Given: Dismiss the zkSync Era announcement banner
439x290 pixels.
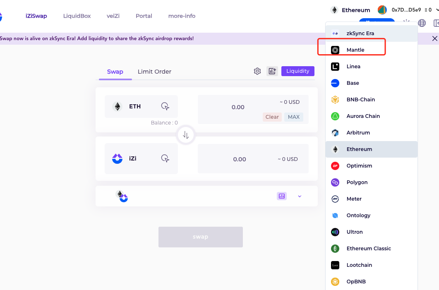Looking at the screenshot, I should (x=434, y=38).
